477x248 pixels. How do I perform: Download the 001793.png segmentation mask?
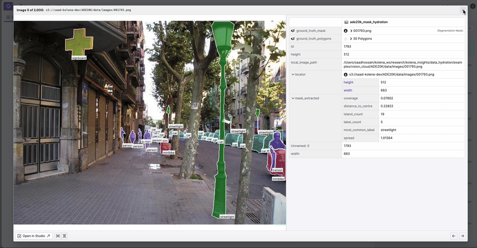click(345, 31)
